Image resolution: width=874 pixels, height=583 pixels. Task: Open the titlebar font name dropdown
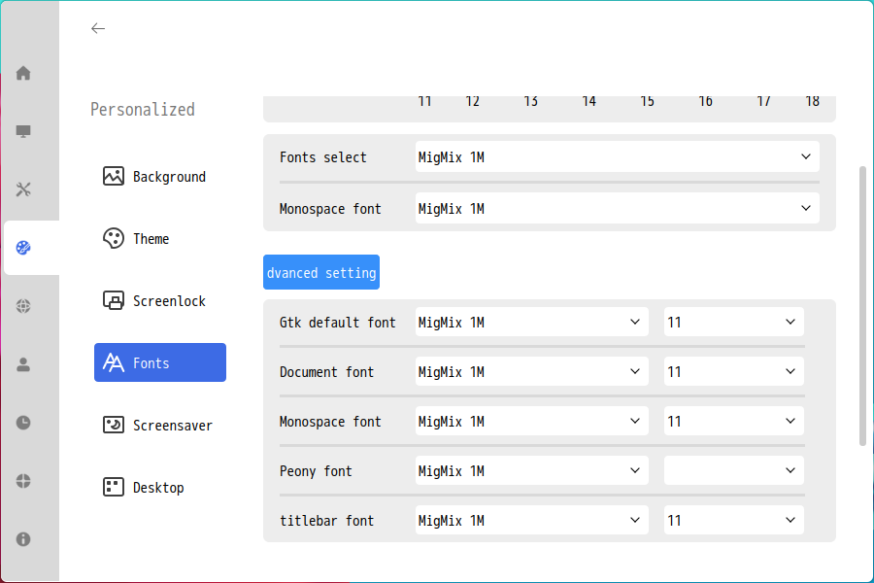point(532,520)
